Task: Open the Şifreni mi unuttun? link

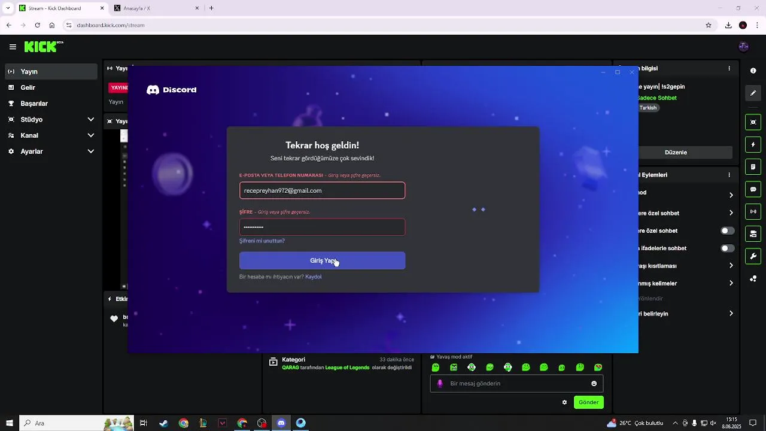Action: (x=262, y=241)
